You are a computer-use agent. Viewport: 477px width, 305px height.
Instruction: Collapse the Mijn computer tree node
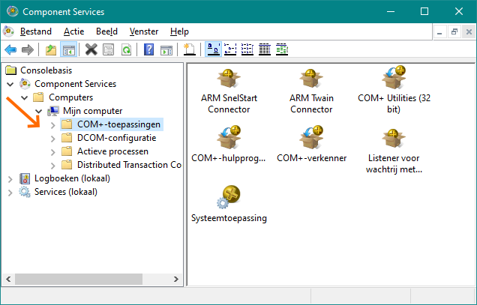coord(39,112)
